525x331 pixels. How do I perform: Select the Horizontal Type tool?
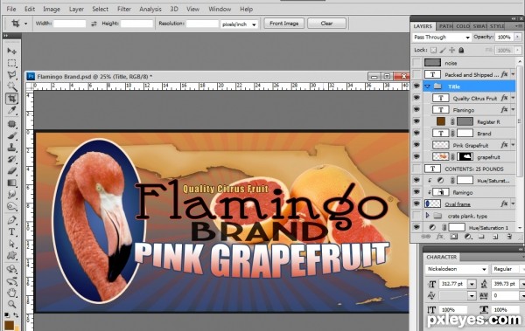(11, 231)
